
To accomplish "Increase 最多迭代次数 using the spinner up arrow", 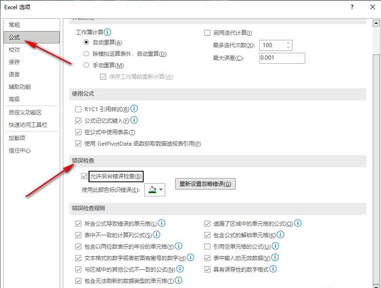I will pos(288,43).
